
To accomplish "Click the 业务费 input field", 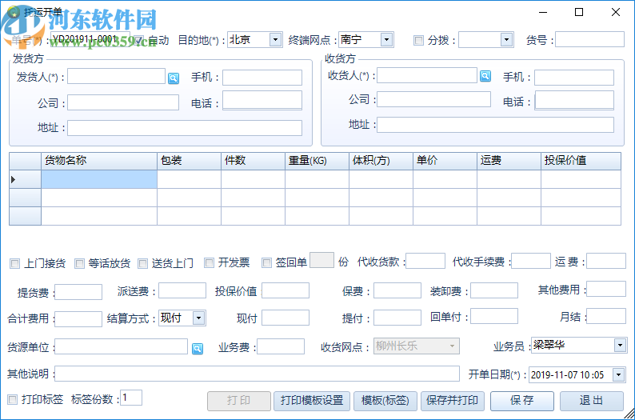I will click(281, 346).
